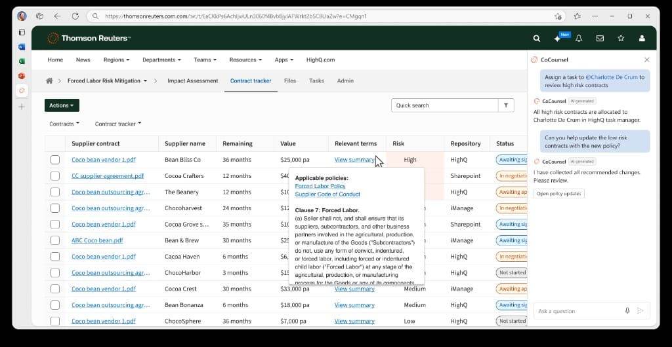The height and width of the screenshot is (347, 672).
Task: Click Open policy updates button
Action: [x=559, y=194]
